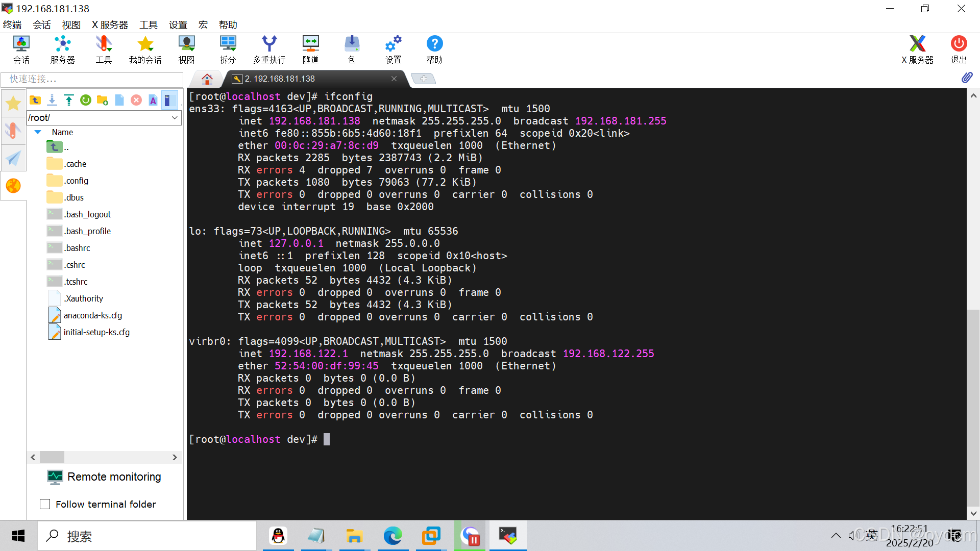Click the Remote monitoring button
This screenshot has width=980, height=551.
click(x=104, y=477)
